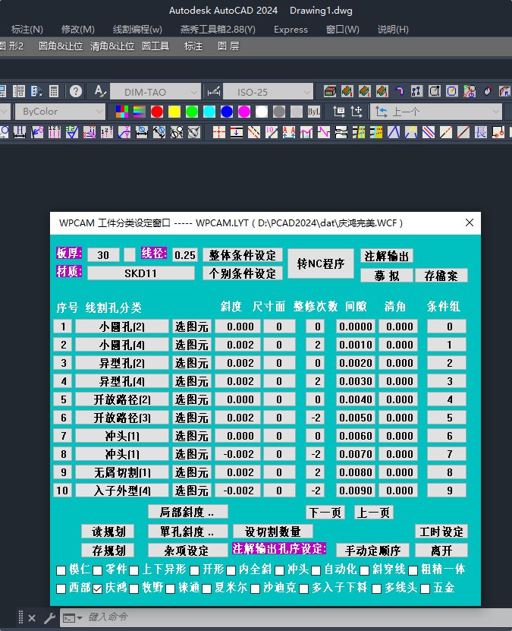Enable the 模仁 checkbox
The width and height of the screenshot is (512, 631).
click(61, 570)
